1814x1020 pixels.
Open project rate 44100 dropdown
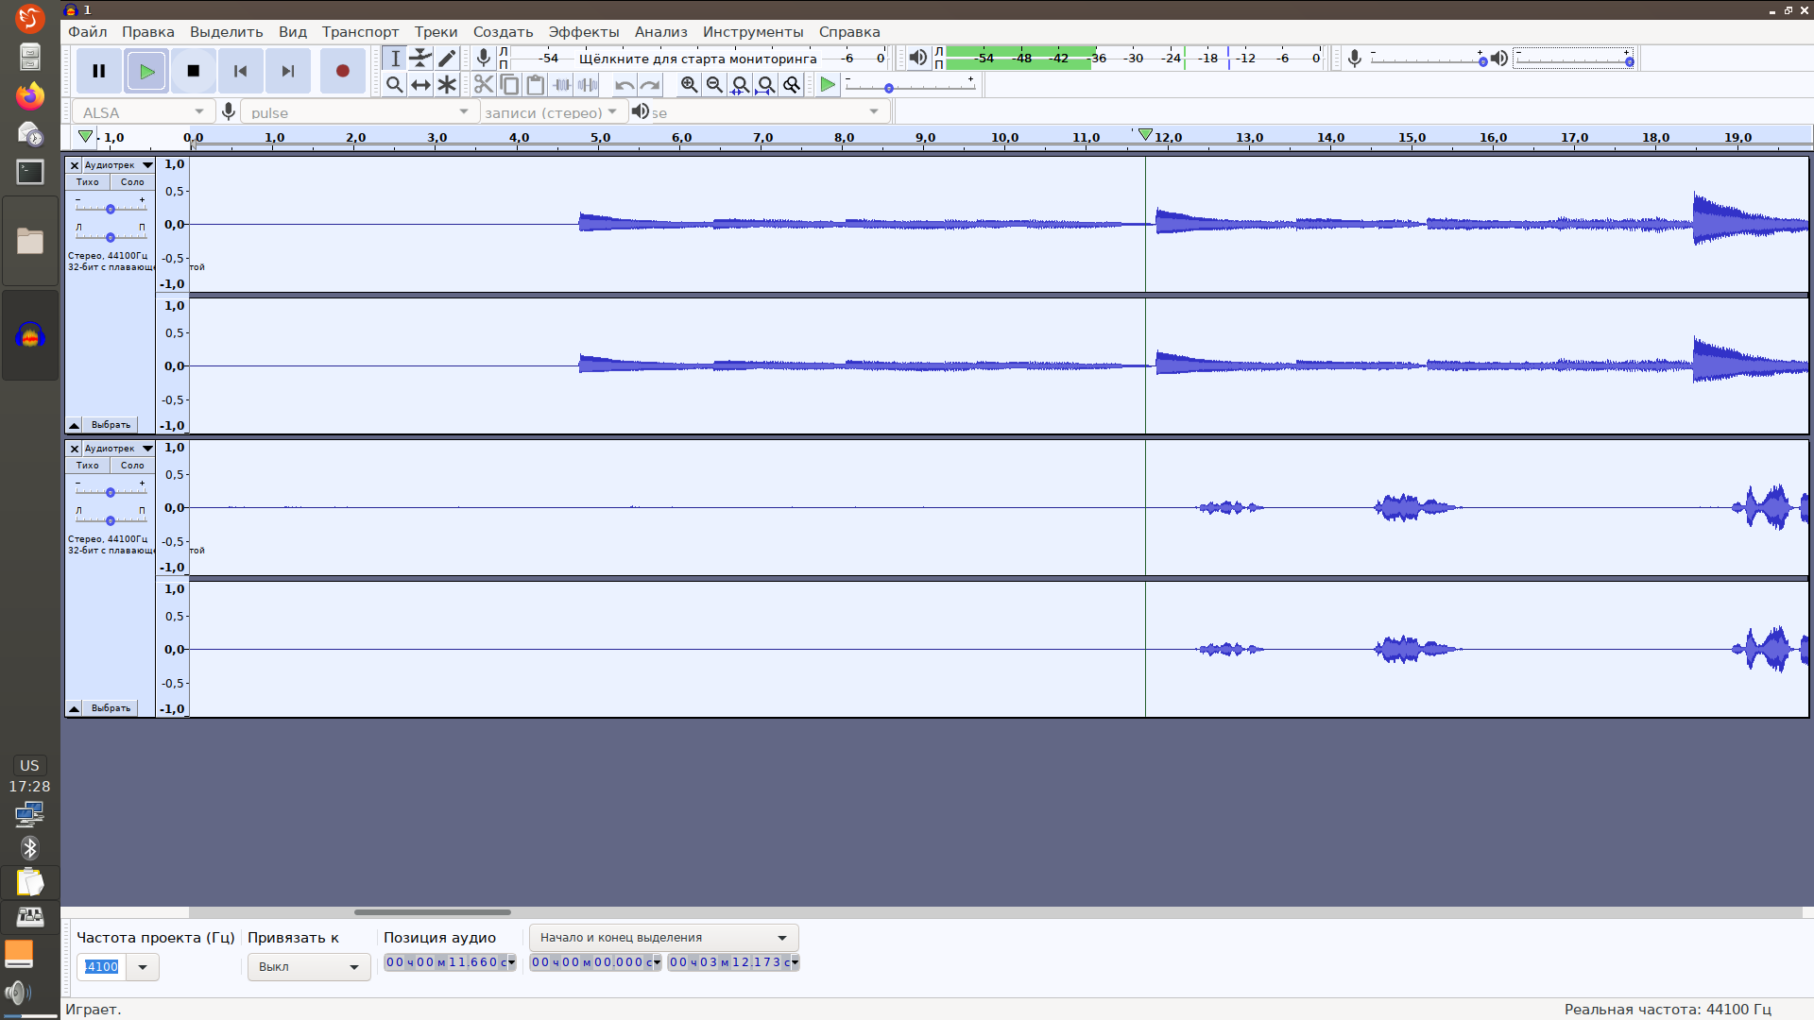143,967
